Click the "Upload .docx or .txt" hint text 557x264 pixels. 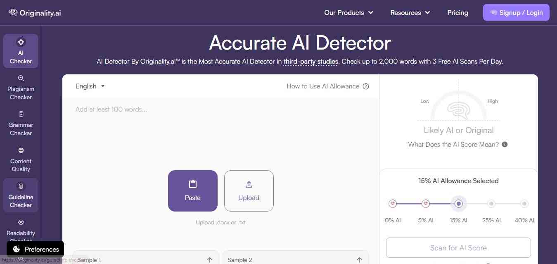[221, 222]
